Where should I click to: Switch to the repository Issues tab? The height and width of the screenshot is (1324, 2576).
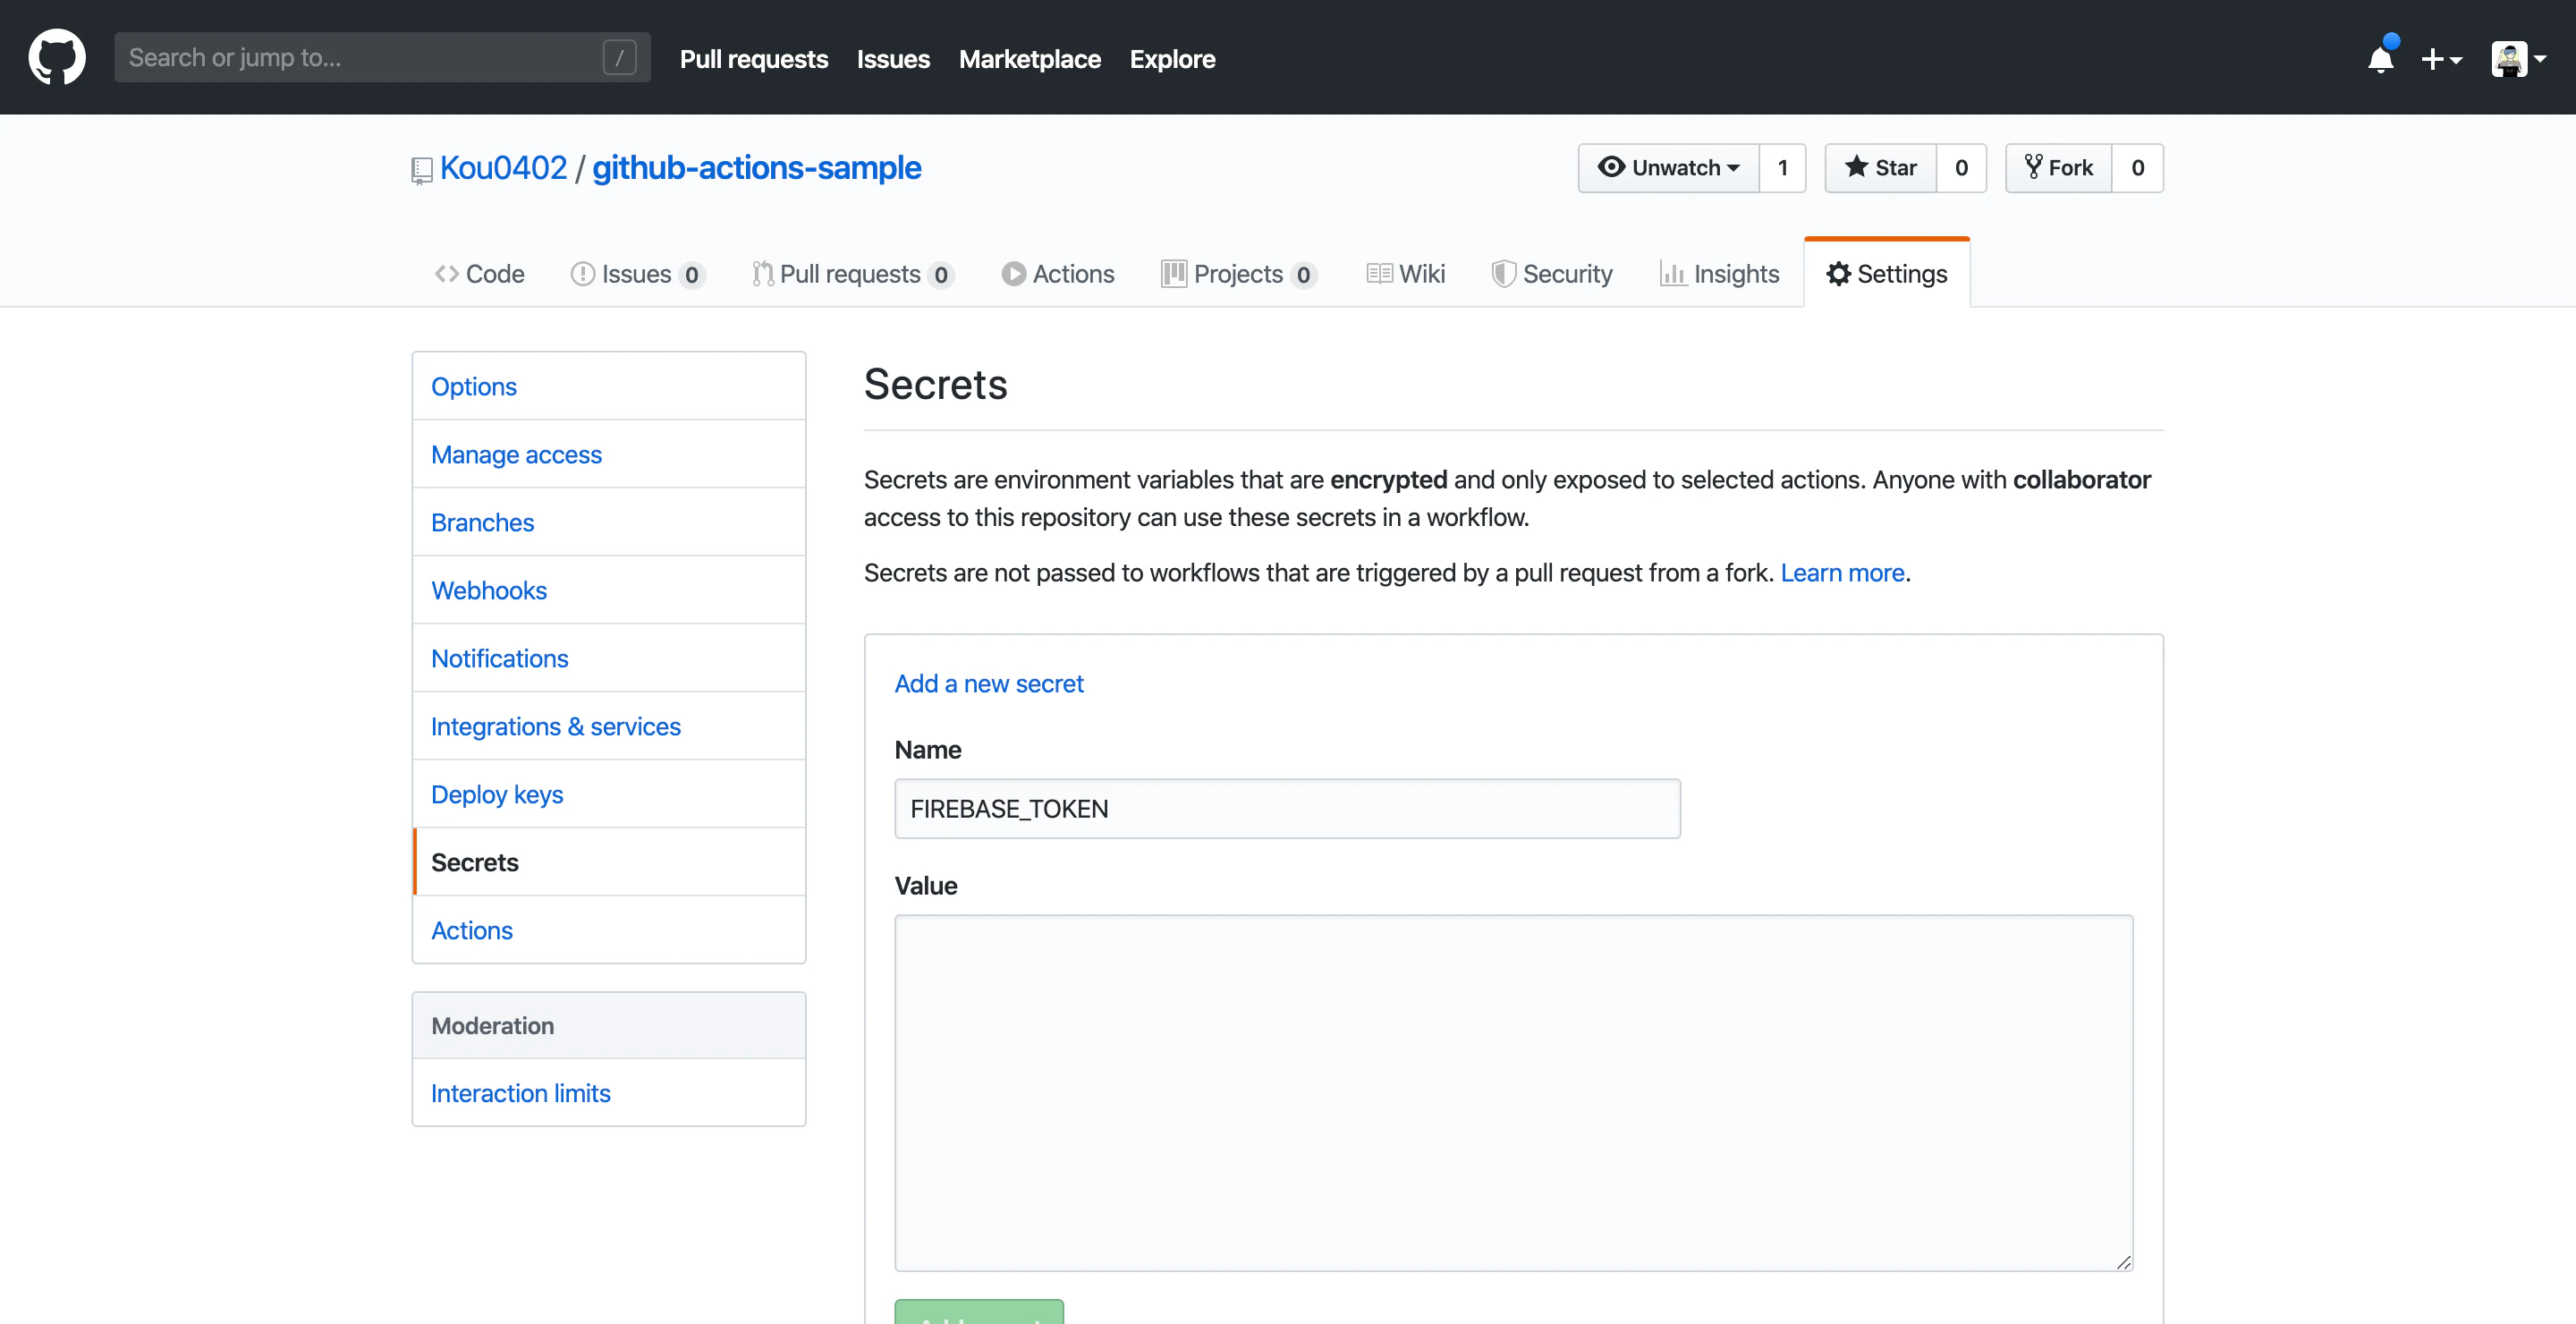(x=637, y=274)
